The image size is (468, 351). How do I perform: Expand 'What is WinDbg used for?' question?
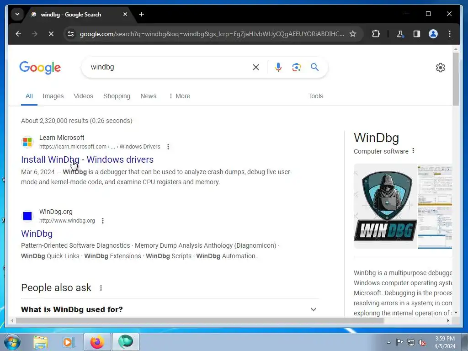pos(170,309)
